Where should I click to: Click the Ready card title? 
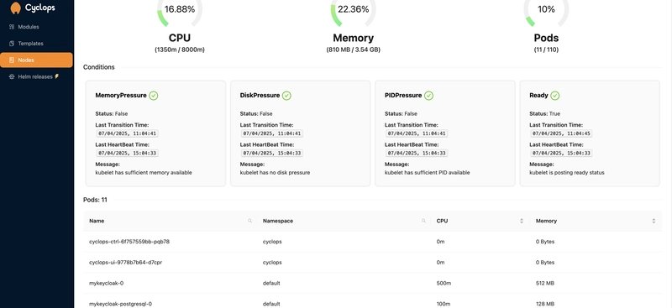click(x=538, y=96)
